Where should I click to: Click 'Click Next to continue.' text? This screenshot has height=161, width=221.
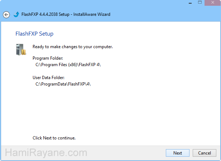point(54,138)
